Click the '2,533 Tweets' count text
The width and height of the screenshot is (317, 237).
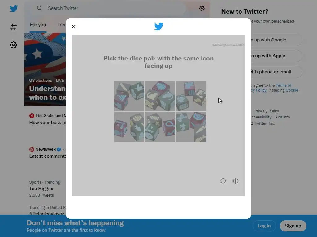(x=41, y=195)
